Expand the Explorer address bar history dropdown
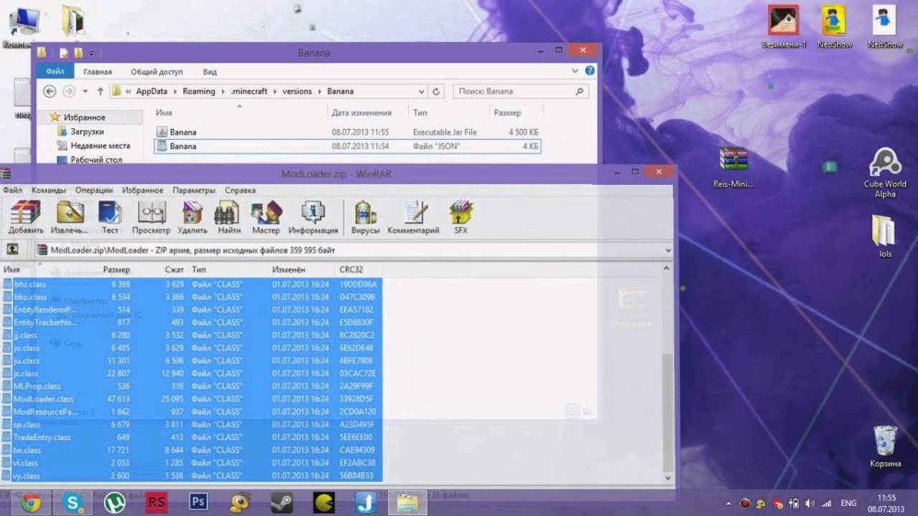Screen dimensions: 918x516 click(421, 92)
